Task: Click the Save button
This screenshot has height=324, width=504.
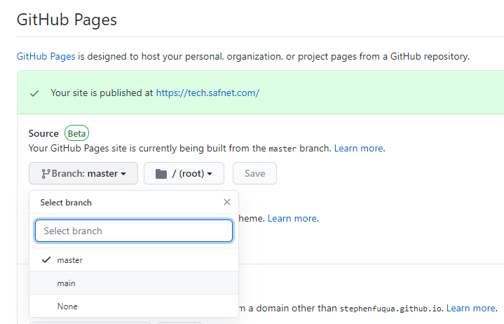Action: coord(254,174)
